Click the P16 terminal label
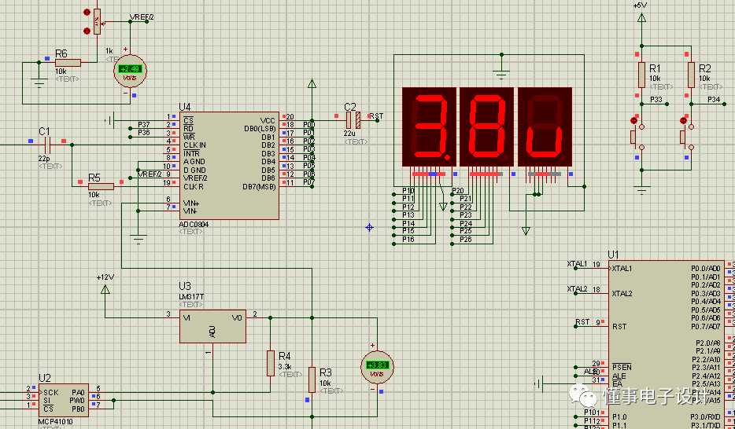The width and height of the screenshot is (735, 429). tap(408, 239)
